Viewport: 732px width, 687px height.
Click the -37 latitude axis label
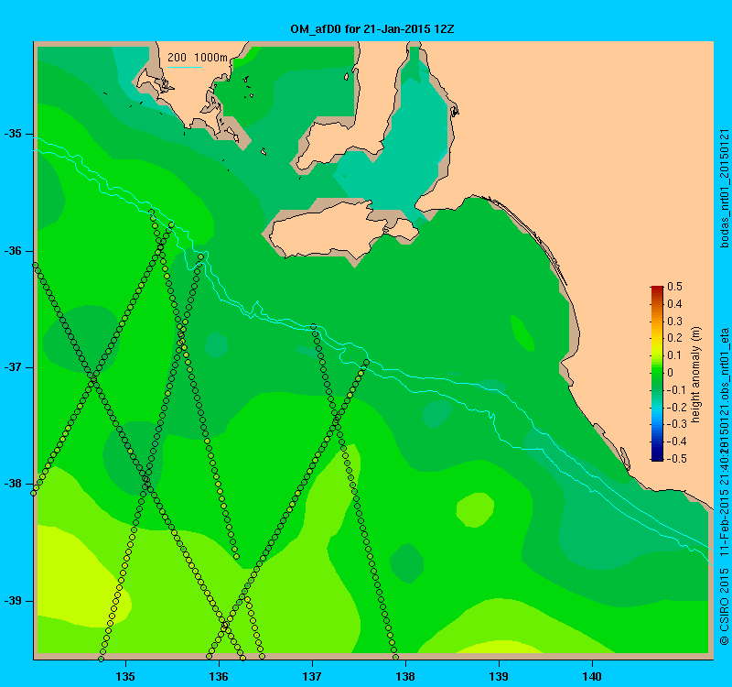(x=13, y=367)
